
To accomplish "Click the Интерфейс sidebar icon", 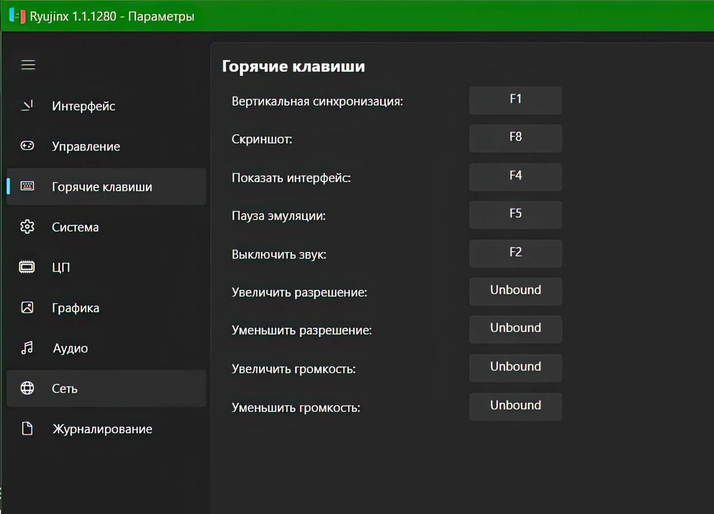I will (27, 106).
